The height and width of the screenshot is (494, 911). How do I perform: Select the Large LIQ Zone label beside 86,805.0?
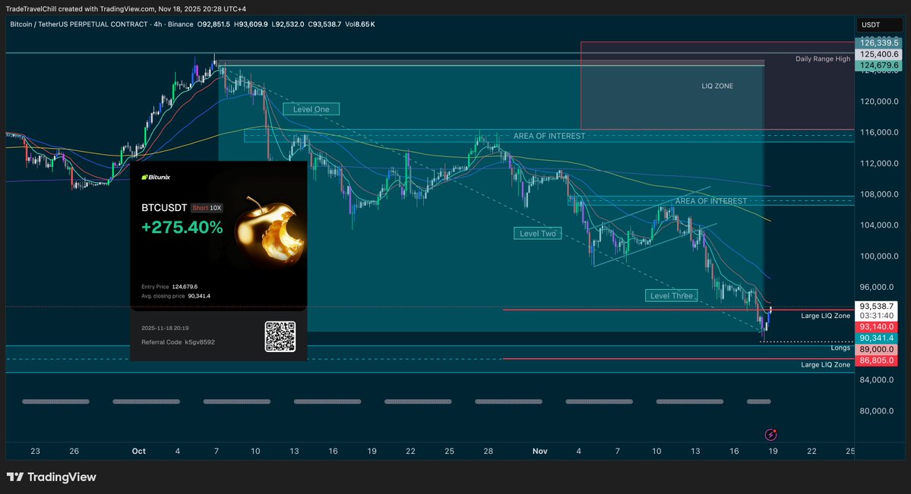coord(825,364)
